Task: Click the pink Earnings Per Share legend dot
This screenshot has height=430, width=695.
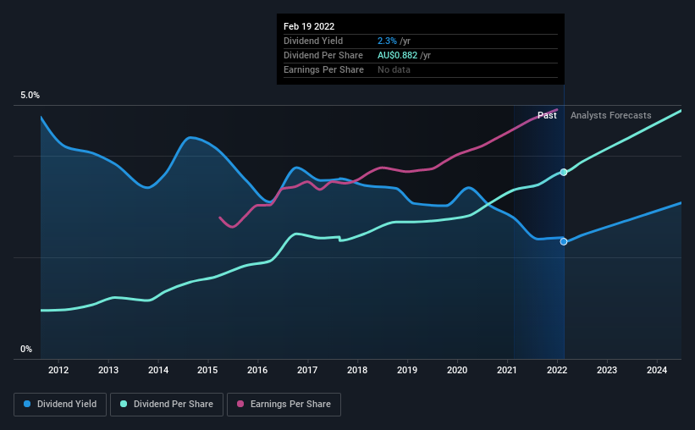Action: pyautogui.click(x=240, y=404)
